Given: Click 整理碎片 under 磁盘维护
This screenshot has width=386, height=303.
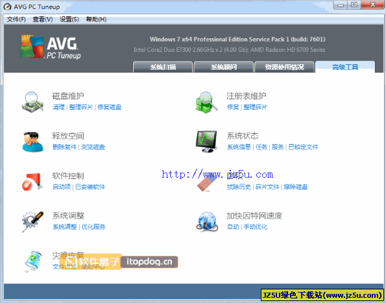Looking at the screenshot, I should (81, 107).
